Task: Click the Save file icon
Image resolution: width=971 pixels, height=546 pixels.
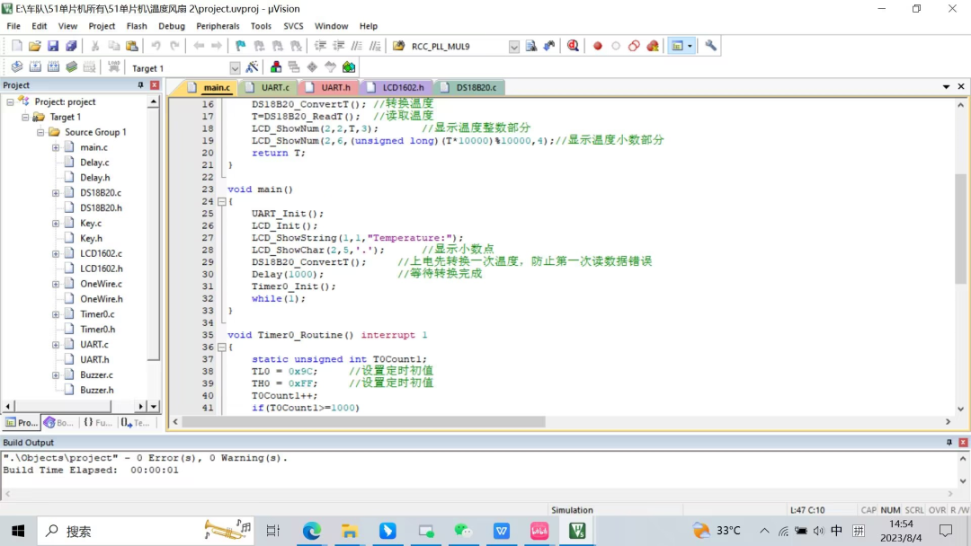Action: coord(53,46)
